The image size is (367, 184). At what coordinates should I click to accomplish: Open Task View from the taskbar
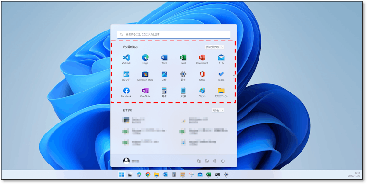coord(130,174)
